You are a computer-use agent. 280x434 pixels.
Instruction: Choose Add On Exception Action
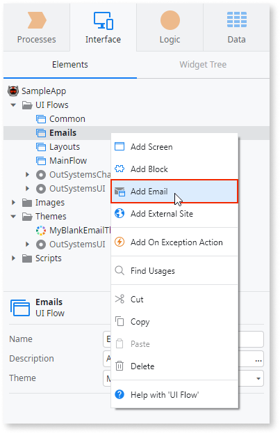174,242
